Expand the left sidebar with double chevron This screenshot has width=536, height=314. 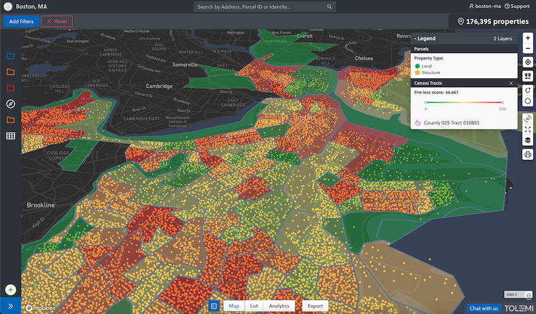(11, 305)
